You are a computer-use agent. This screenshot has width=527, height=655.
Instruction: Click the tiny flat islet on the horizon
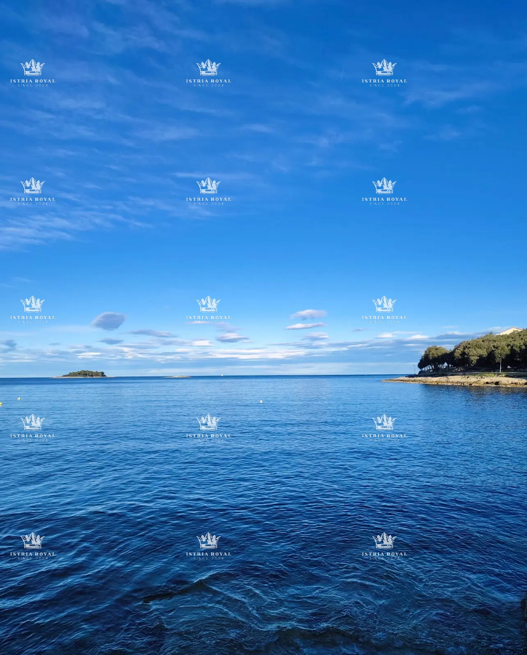[x=178, y=377]
